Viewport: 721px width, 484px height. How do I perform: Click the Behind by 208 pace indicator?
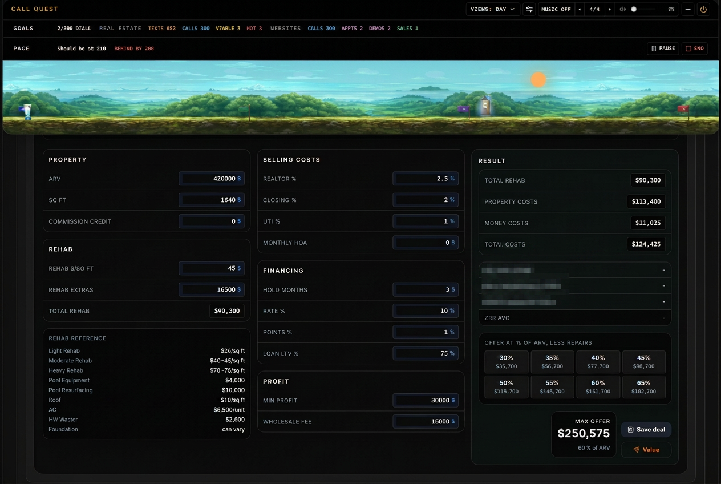click(x=134, y=49)
